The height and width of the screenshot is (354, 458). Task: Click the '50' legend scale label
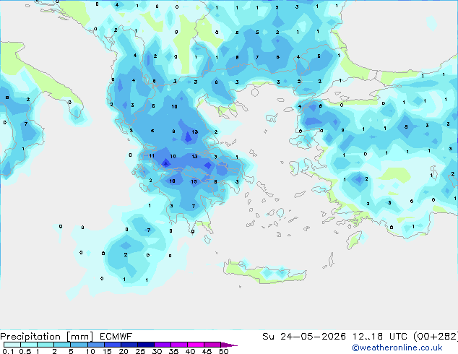[x=224, y=351]
